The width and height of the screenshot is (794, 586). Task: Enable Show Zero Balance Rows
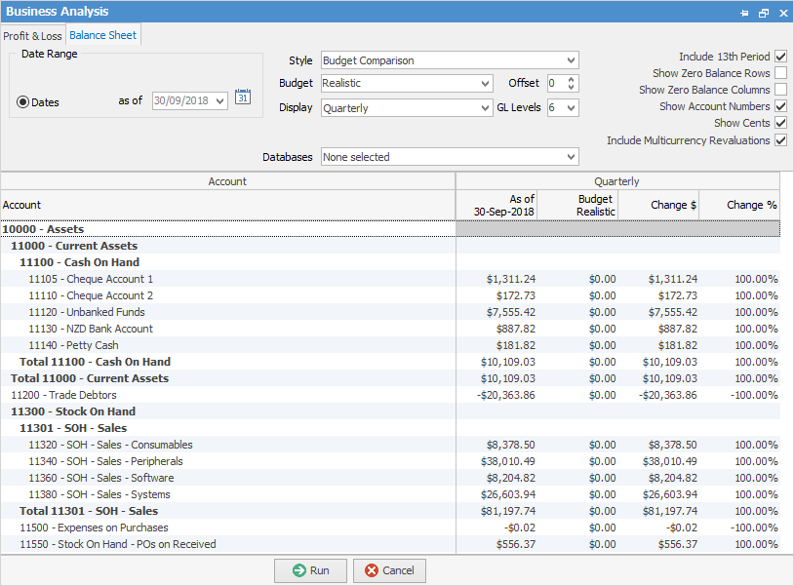[780, 74]
